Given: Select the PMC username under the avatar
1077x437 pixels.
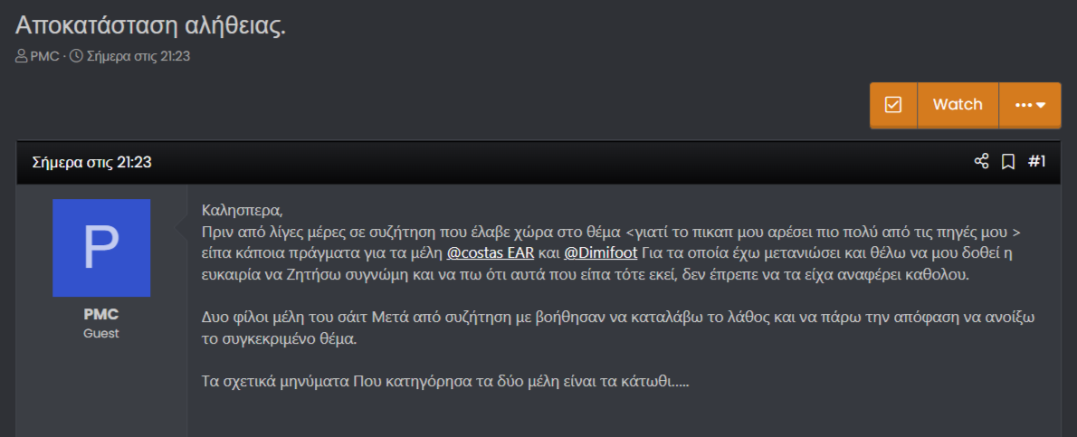Looking at the screenshot, I should tap(101, 315).
